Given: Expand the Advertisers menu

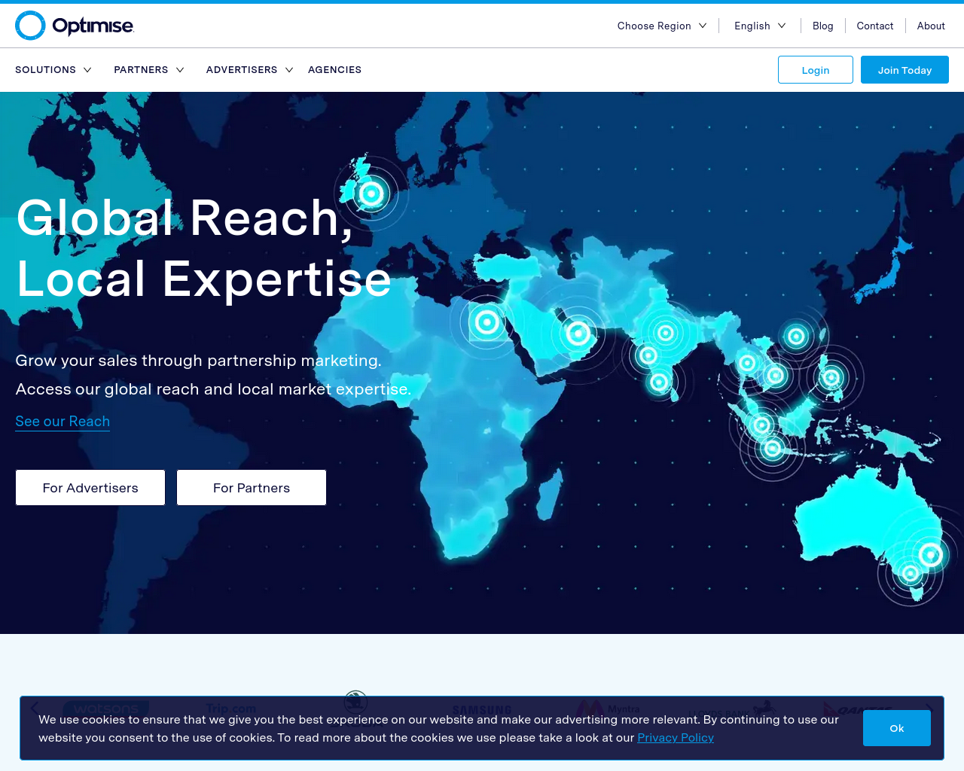Looking at the screenshot, I should point(249,70).
